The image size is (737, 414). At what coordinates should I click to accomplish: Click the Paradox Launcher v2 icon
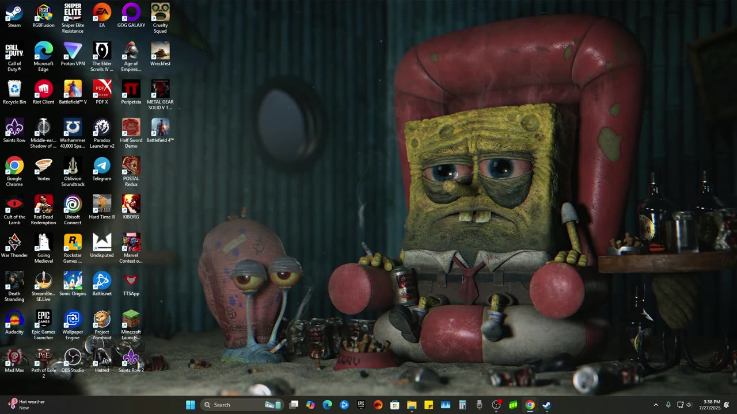(102, 133)
